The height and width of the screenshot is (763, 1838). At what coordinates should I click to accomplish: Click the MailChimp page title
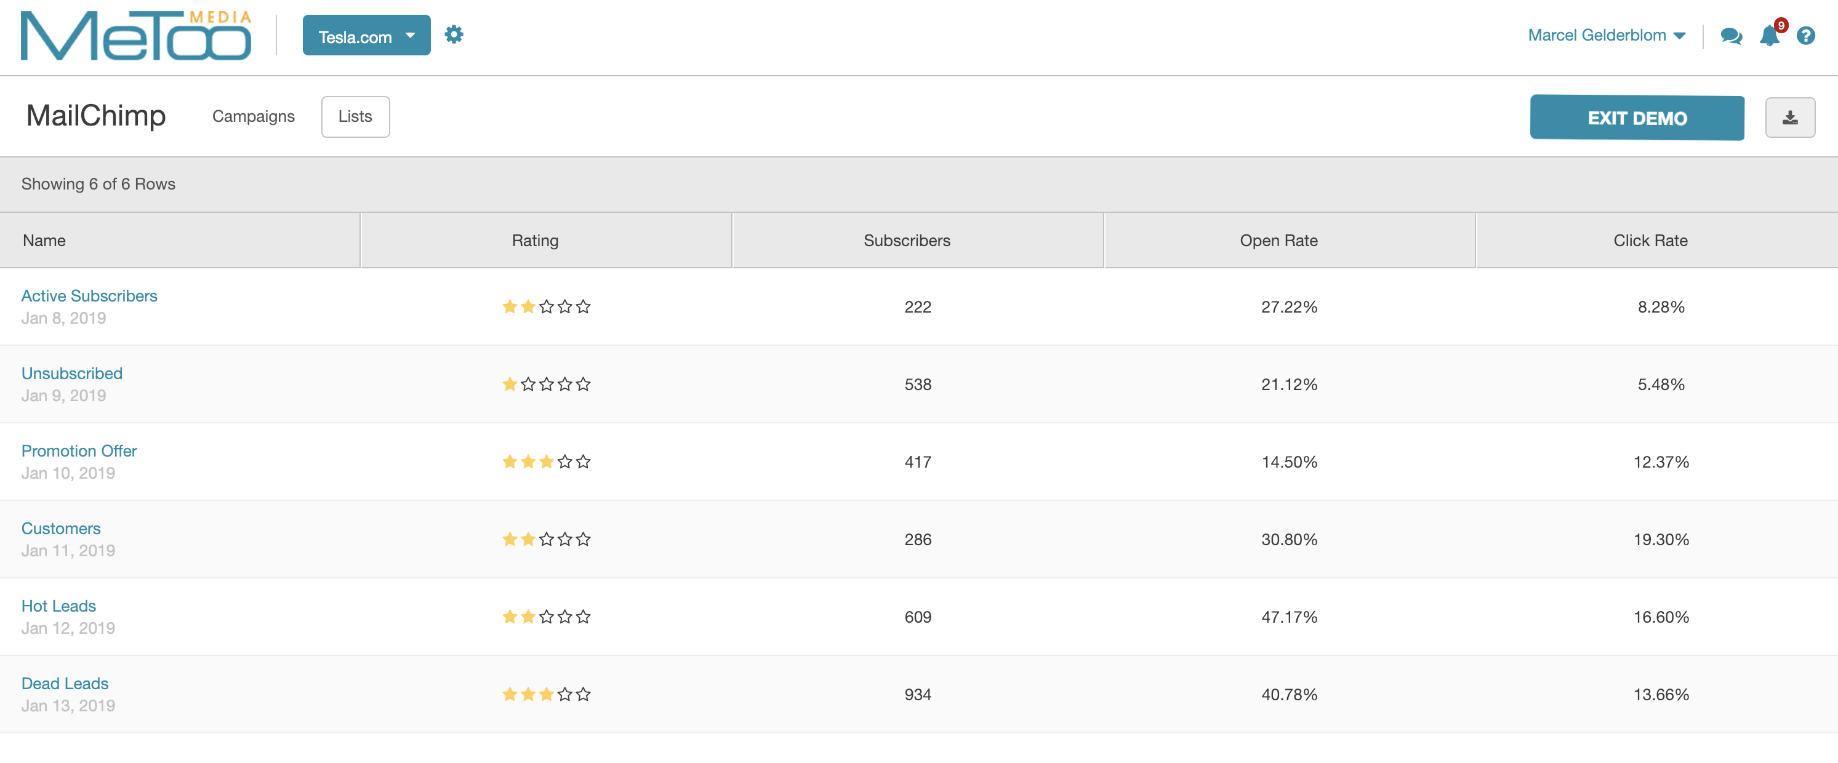pyautogui.click(x=95, y=116)
